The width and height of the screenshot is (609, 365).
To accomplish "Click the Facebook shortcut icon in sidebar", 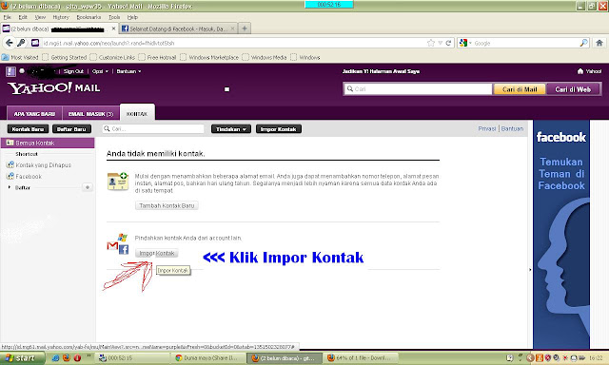I will coord(10,176).
